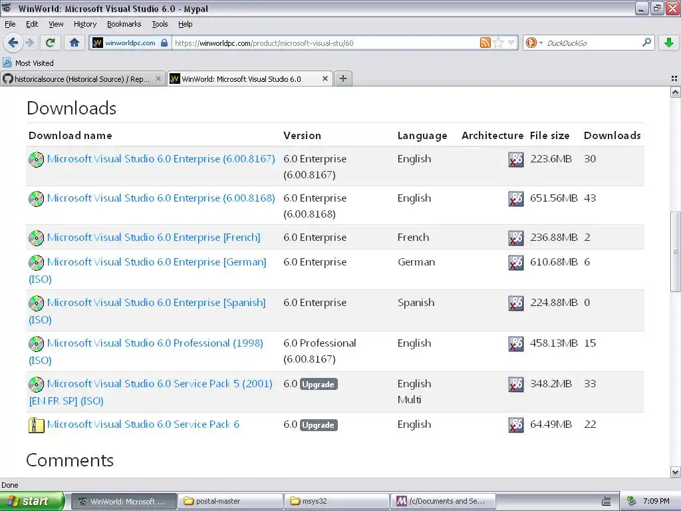The width and height of the screenshot is (681, 511).
Task: Click the CD icon for Enterprise [Spanish]
Action: pos(36,303)
